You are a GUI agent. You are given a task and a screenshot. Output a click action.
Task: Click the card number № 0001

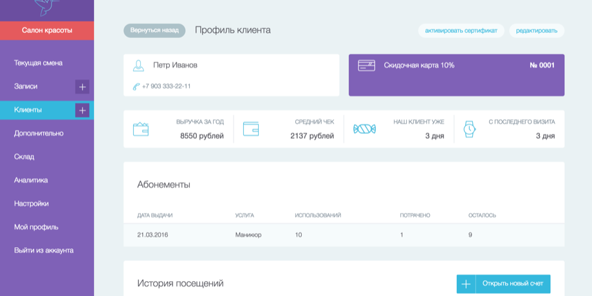542,66
